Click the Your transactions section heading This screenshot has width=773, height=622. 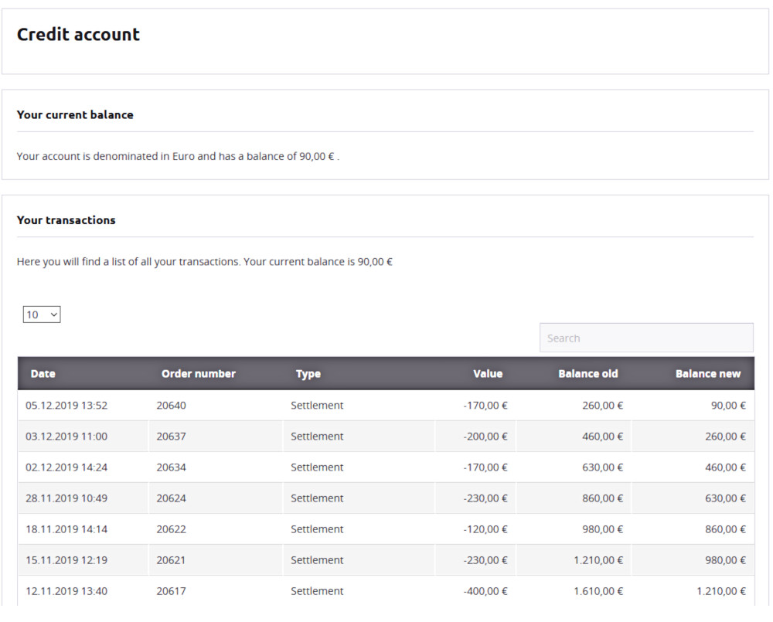(x=66, y=220)
